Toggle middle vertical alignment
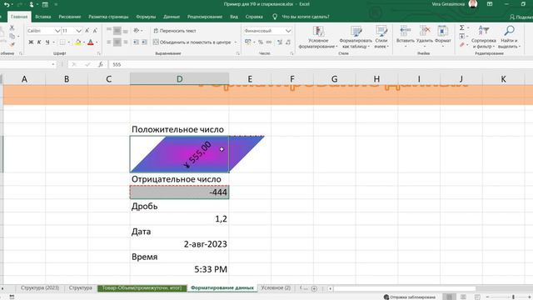Viewport: 533px width, 300px height. [117, 31]
